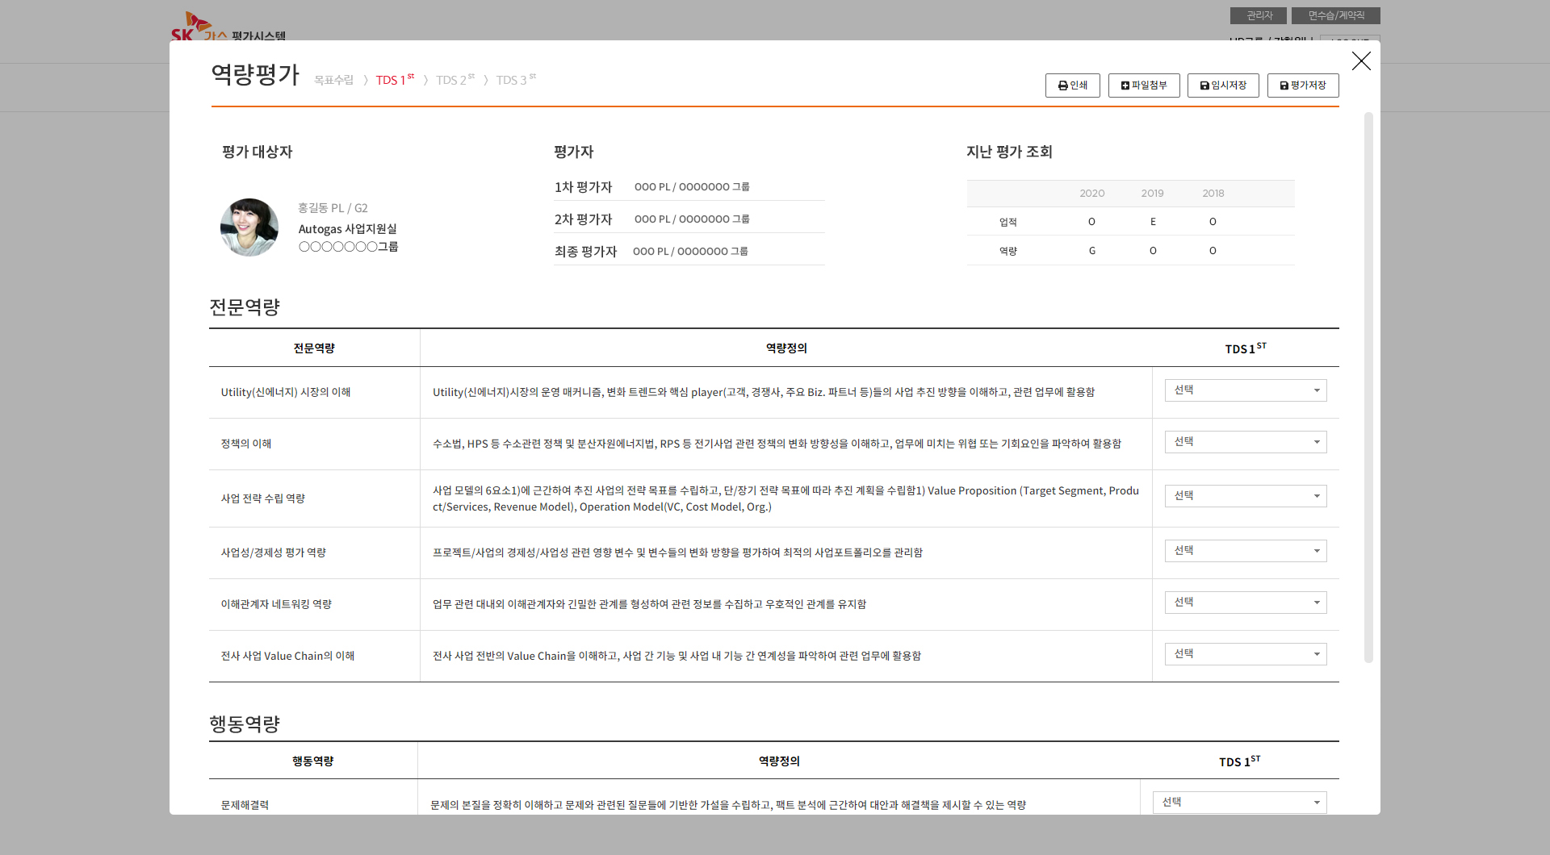Switch to the TDS 1st step

(395, 80)
